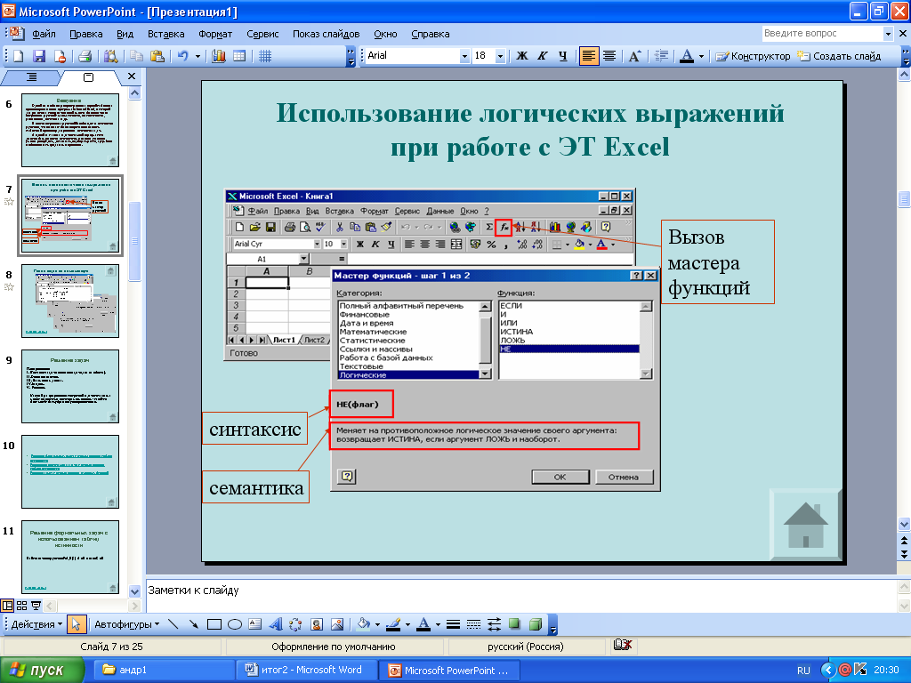Viewport: 911px width, 683px height.
Task: Apply the fill color bucket
Action: coord(364,624)
